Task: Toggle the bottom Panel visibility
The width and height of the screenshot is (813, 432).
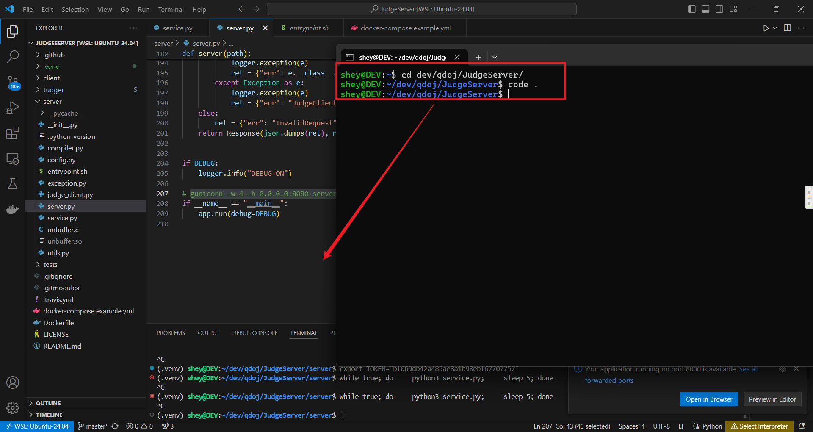Action: 705,9
